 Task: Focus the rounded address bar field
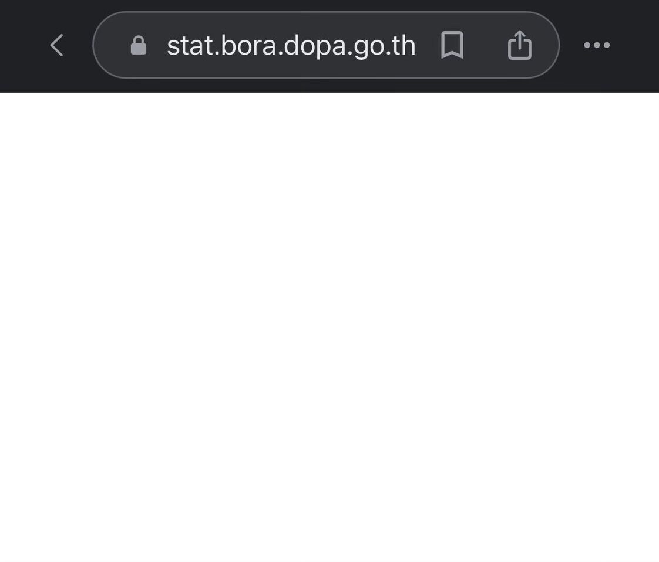pyautogui.click(x=326, y=45)
